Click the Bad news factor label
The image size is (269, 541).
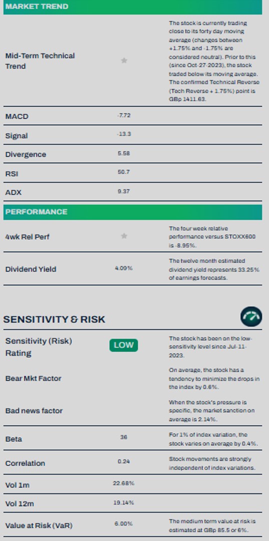click(34, 411)
